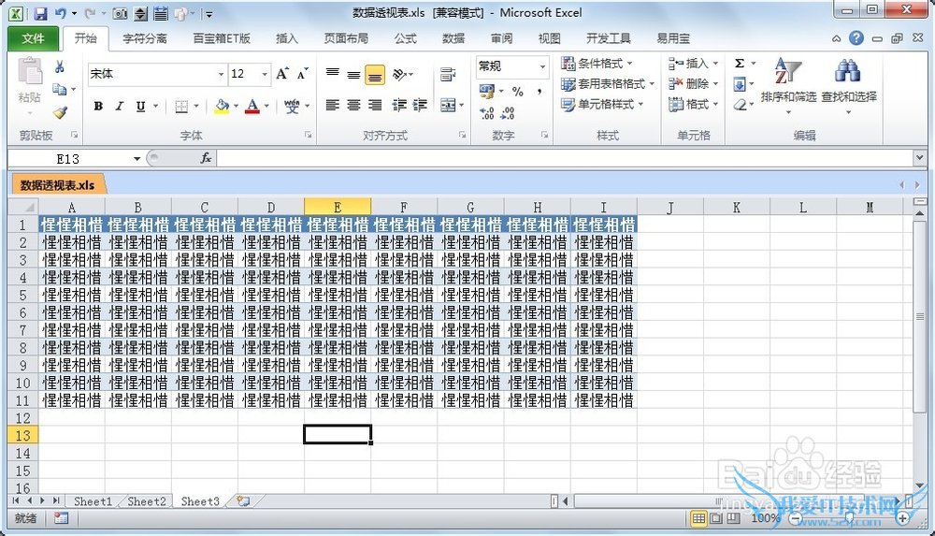Toggle Underline formatting

(x=141, y=107)
